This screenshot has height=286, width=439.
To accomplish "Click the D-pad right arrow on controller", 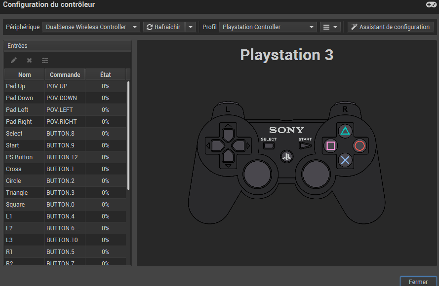I will [x=239, y=145].
